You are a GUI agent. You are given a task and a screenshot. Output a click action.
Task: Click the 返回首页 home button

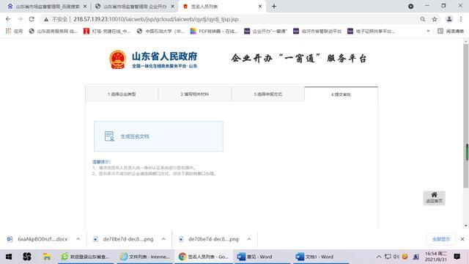(434, 198)
